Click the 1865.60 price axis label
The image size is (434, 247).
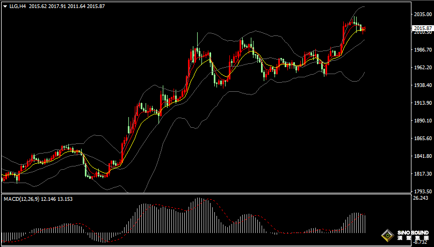pyautogui.click(x=422, y=139)
